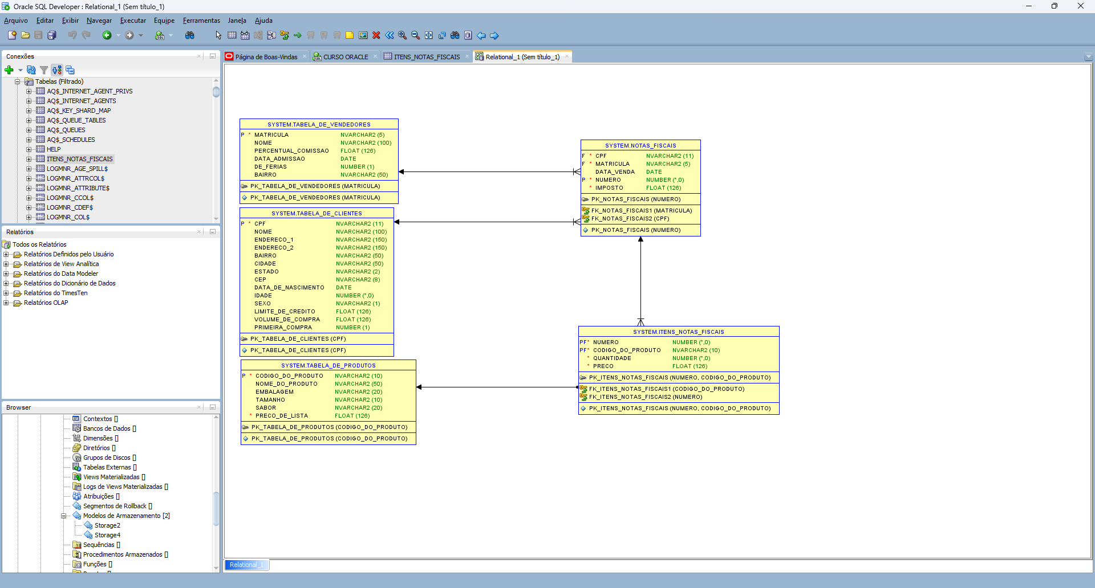Click the double-chevron left toolbar icon

[x=390, y=35]
